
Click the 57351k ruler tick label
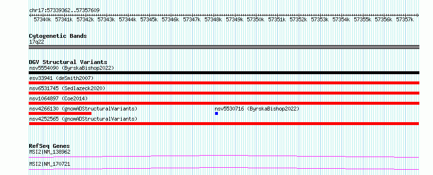click(277, 19)
